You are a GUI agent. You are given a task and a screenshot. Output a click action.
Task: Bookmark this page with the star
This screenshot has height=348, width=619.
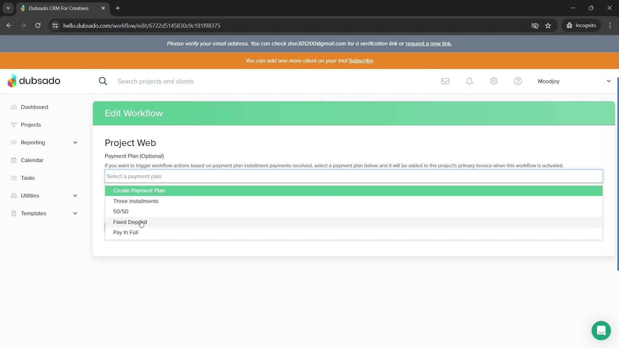click(548, 25)
